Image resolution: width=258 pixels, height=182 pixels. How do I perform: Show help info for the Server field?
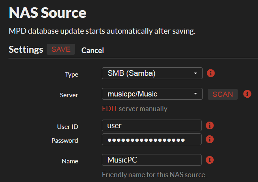coord(247,94)
